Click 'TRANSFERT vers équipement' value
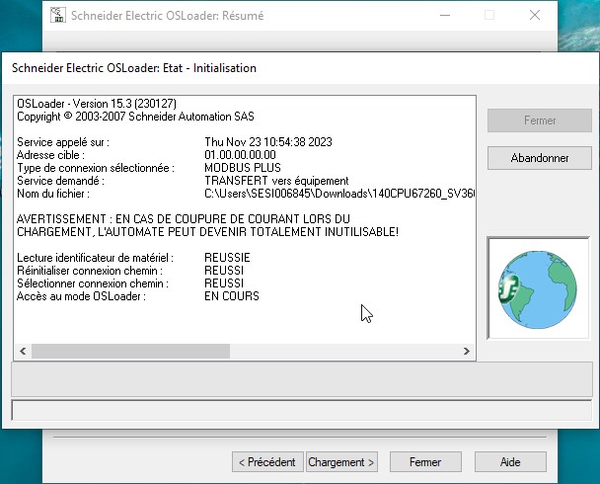Image resolution: width=600 pixels, height=484 pixels. 276,181
